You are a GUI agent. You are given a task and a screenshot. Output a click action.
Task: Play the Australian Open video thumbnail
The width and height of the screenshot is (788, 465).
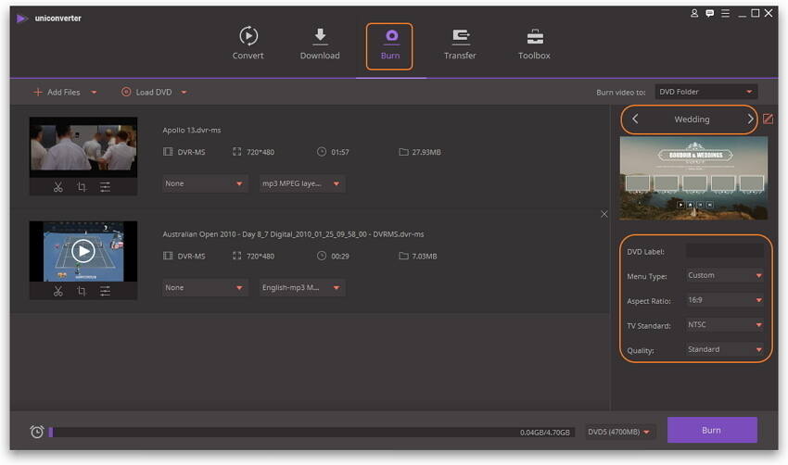[x=83, y=251]
